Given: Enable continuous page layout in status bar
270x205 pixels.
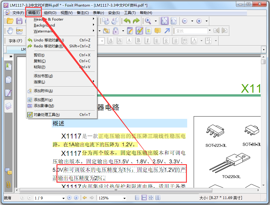Looking at the screenshot, I should pyautogui.click(x=144, y=198).
